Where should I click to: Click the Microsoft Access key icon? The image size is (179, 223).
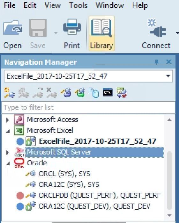tap(19, 120)
